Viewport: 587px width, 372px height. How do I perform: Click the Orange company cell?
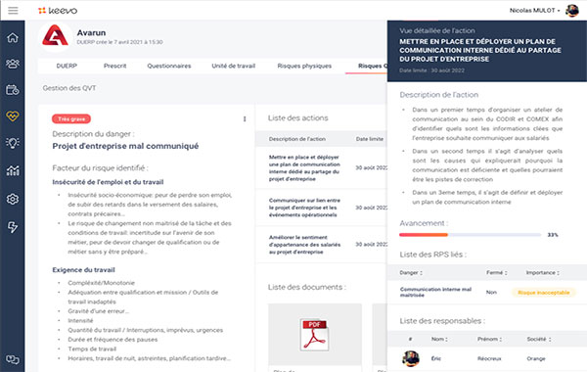click(536, 358)
